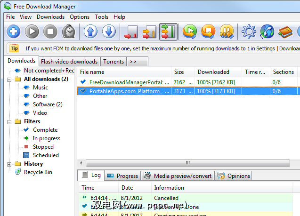Switch to Media preview/convert tab
This screenshot has height=216, width=300.
(x=178, y=176)
